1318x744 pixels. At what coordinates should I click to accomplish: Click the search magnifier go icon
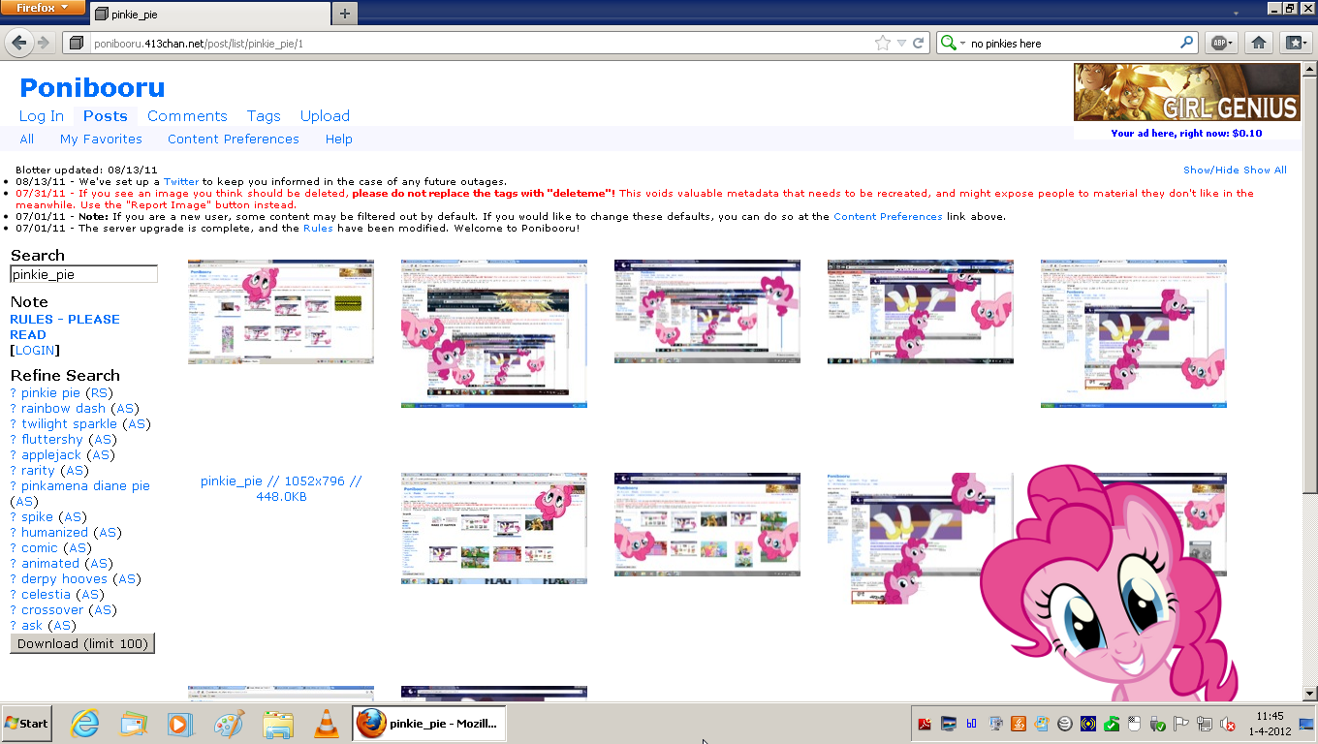tap(1187, 43)
